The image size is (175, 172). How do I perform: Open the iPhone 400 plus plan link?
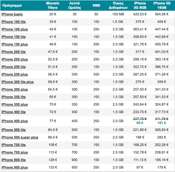(15, 121)
